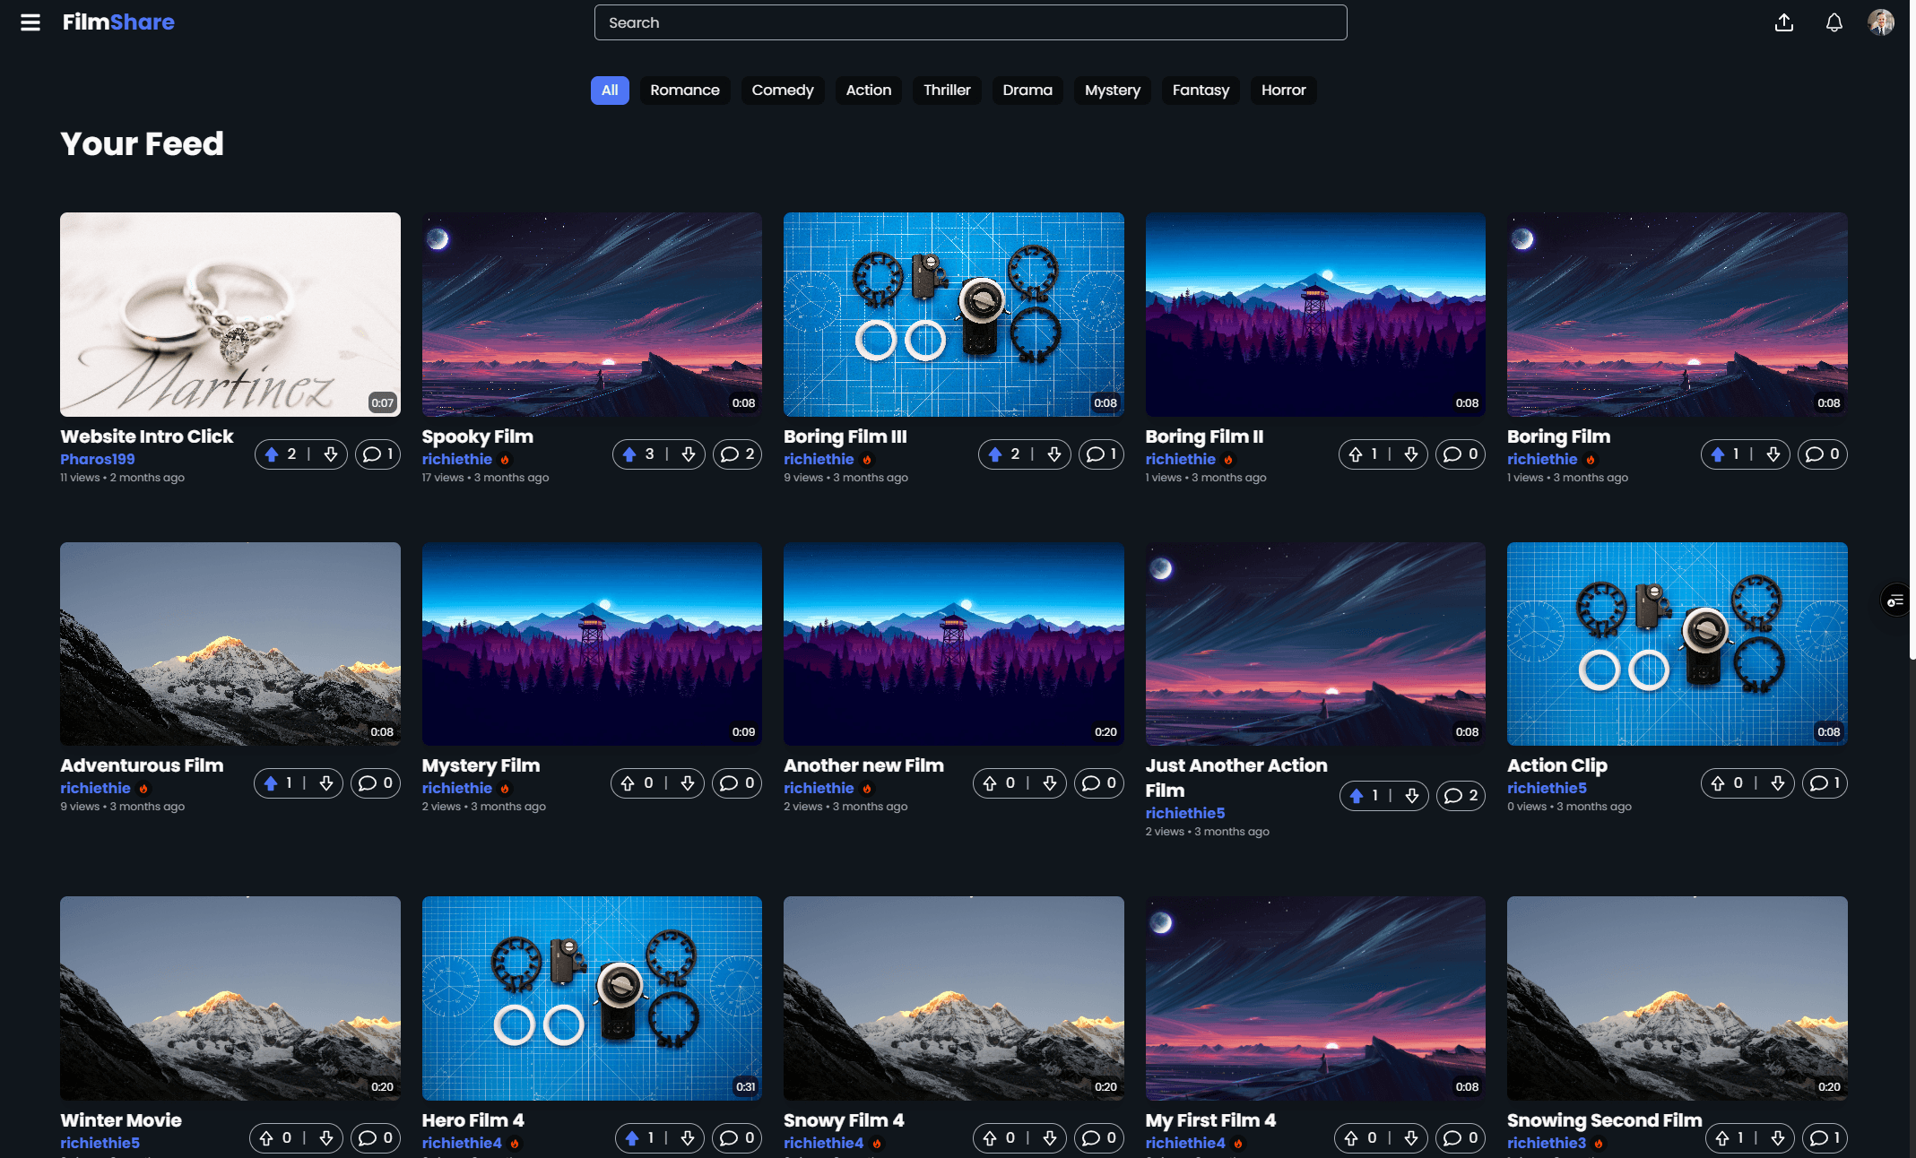Filter feed by Mystery
This screenshot has height=1158, width=1916.
pos(1113,91)
